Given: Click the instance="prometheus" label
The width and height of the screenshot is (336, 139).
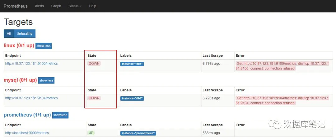Looking at the screenshot, I should [138, 133].
